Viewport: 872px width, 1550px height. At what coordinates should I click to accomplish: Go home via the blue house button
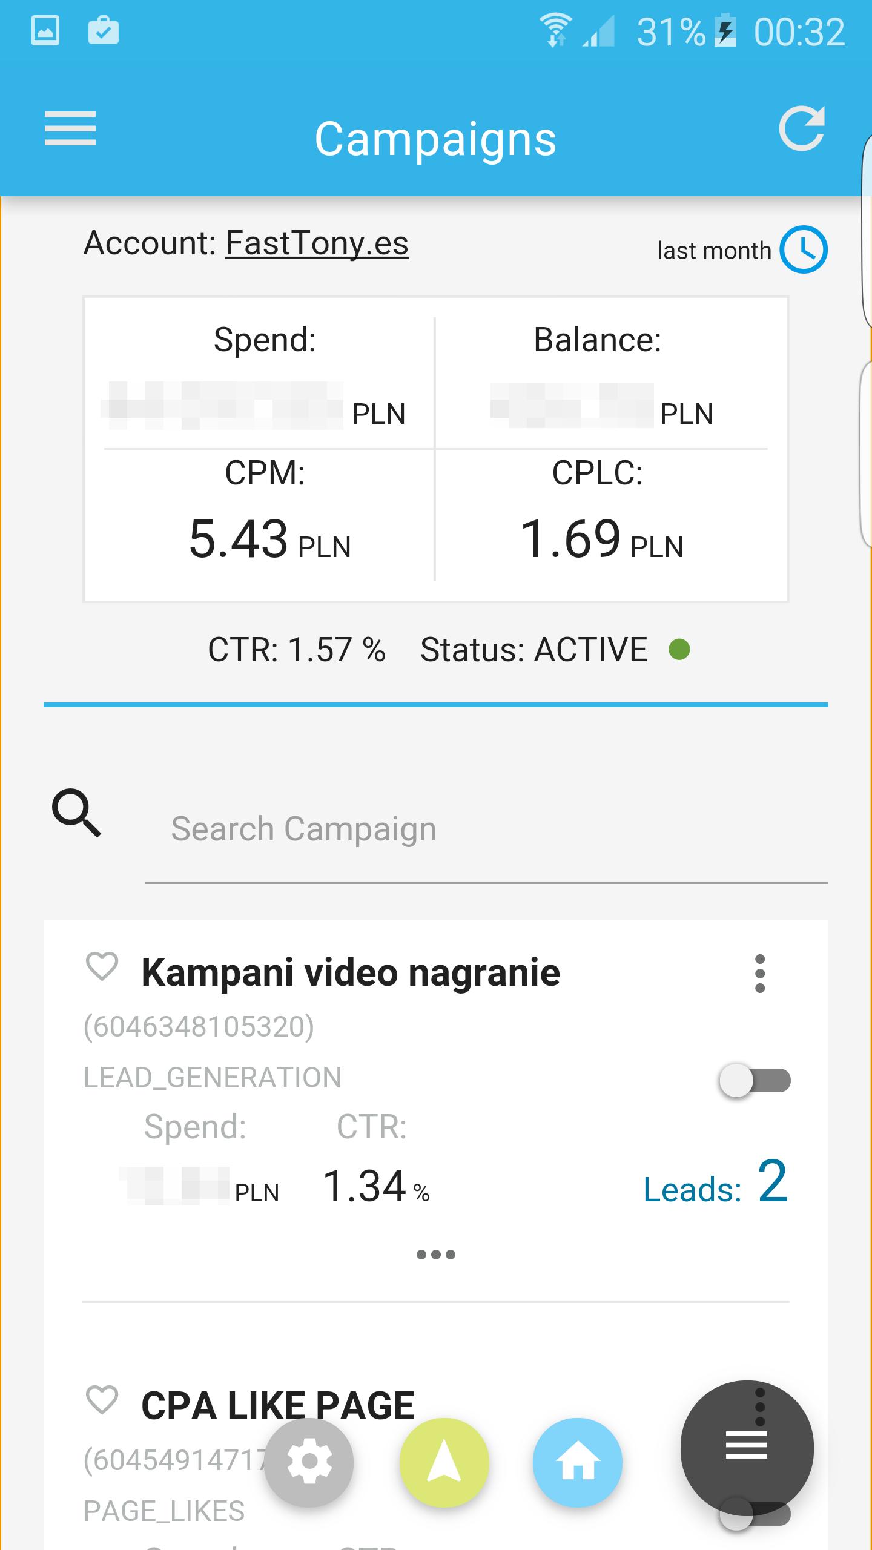tap(577, 1462)
